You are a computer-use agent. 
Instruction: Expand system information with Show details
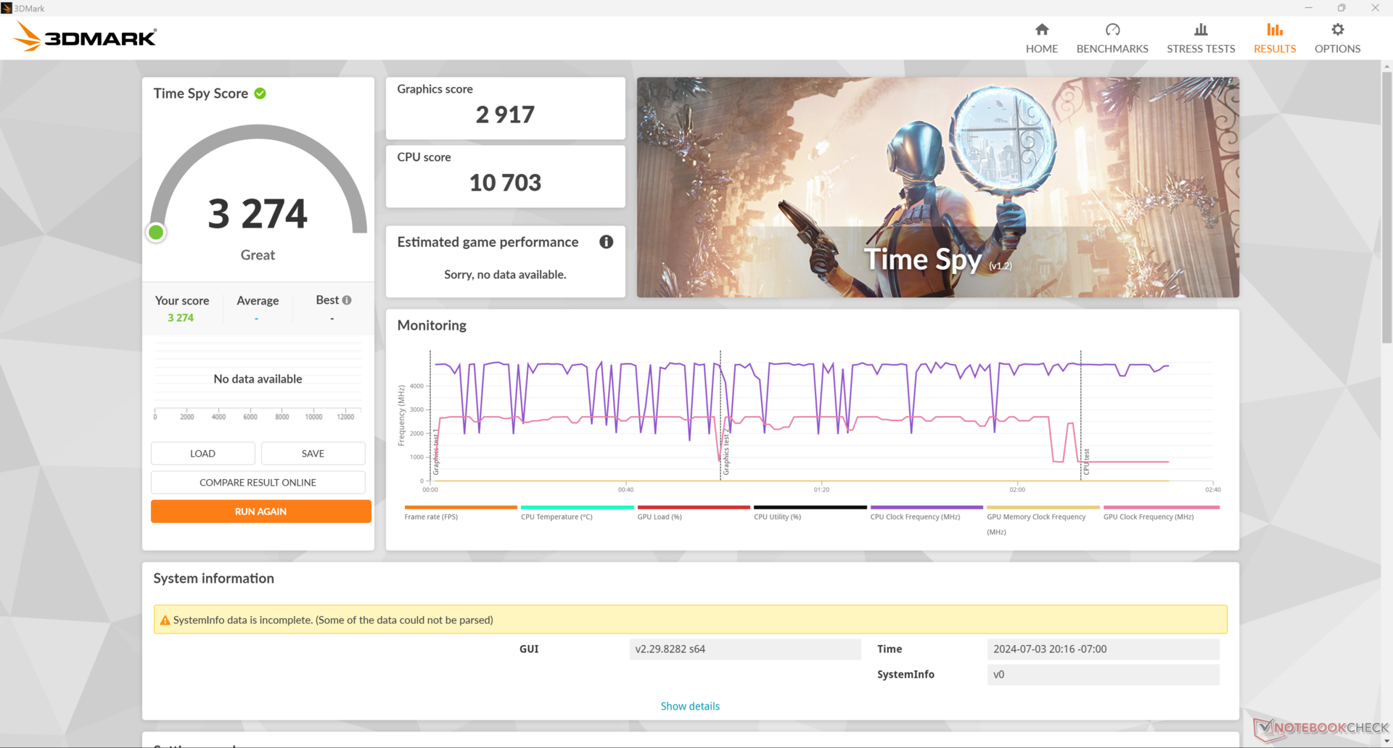(689, 706)
